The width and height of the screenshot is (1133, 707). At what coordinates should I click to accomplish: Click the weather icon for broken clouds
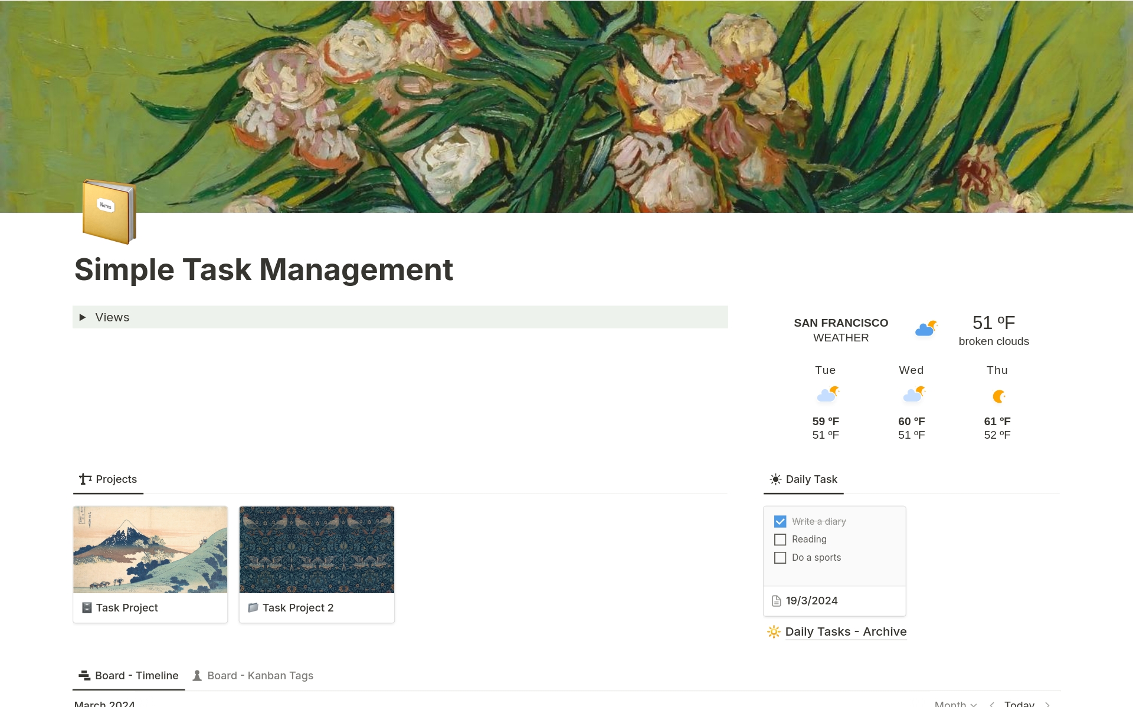click(x=925, y=328)
